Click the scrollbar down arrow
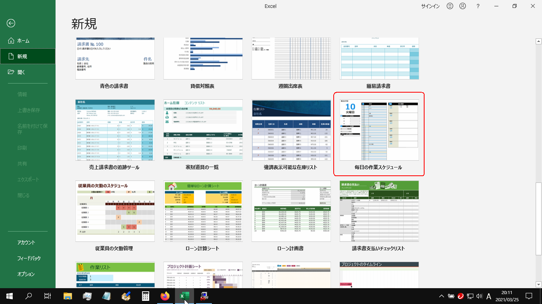Screen dimensions: 542x304 coord(538,284)
